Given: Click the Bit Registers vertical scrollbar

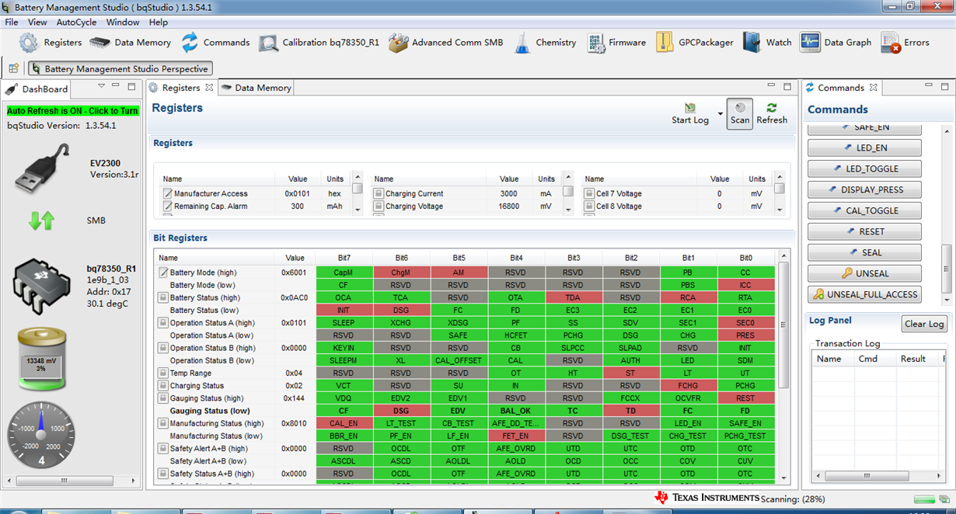Looking at the screenshot, I should [x=784, y=326].
